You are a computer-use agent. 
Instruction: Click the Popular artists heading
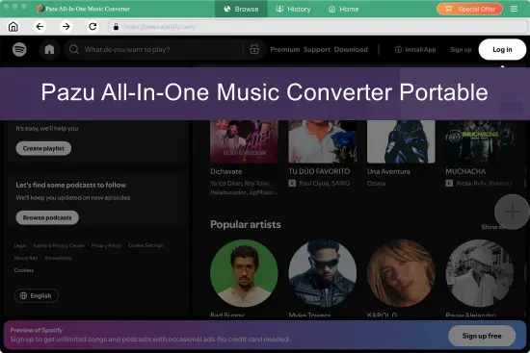point(246,224)
